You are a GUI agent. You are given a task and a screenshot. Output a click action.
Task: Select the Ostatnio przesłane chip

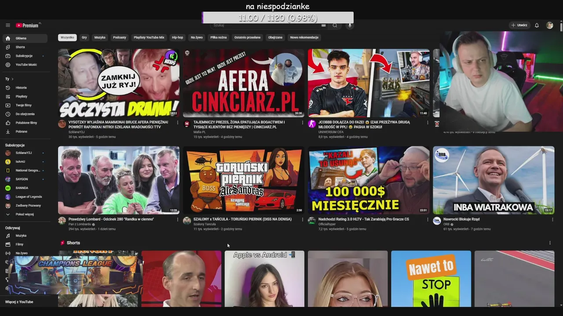pyautogui.click(x=247, y=37)
